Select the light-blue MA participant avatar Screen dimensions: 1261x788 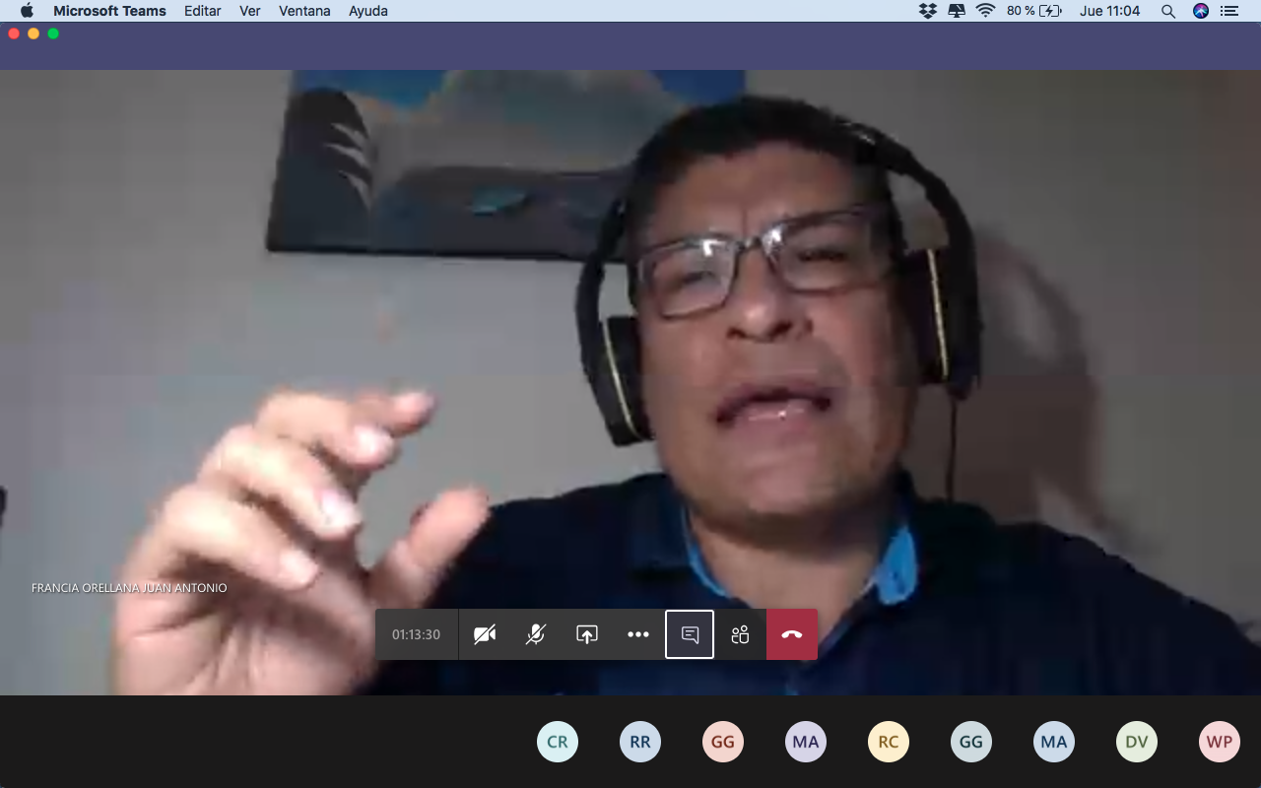pos(1054,742)
